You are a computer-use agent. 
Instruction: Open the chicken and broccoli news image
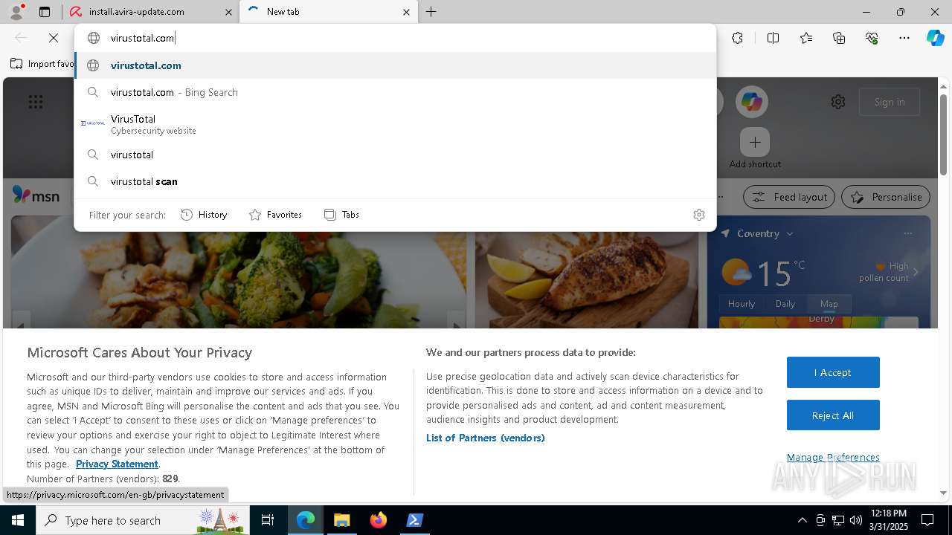click(x=239, y=272)
